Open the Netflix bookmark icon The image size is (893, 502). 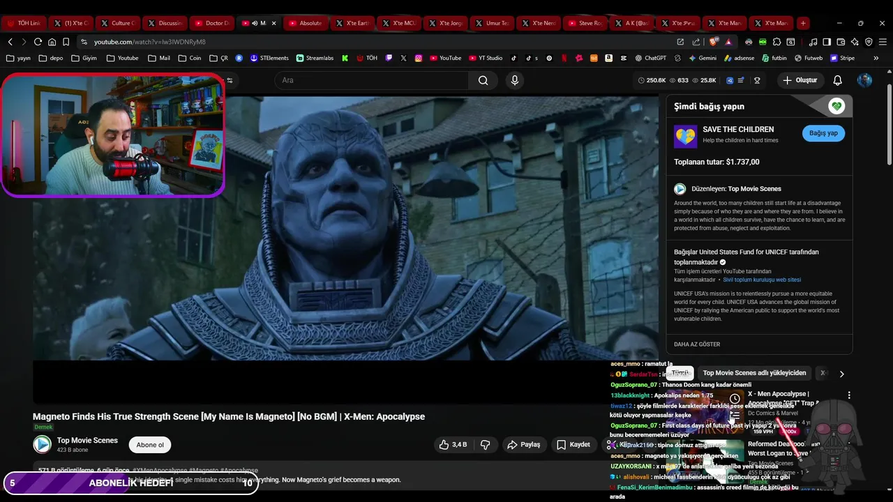pos(564,58)
